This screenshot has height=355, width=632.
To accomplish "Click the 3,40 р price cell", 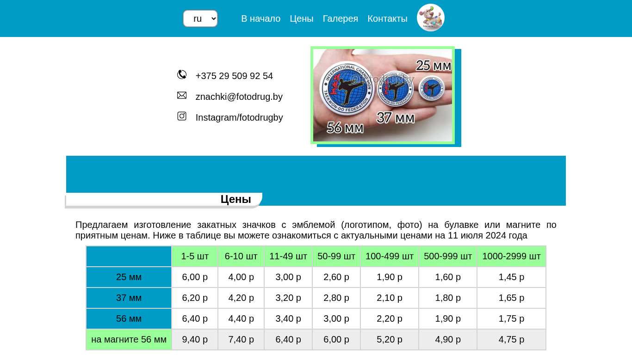I will click(x=288, y=319).
